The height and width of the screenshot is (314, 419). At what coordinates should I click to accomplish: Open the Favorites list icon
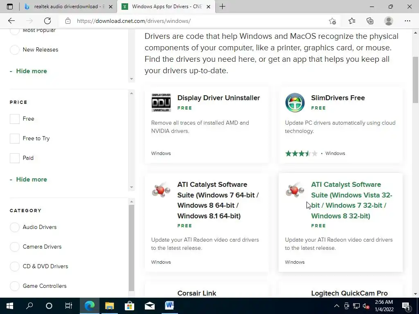tap(352, 21)
